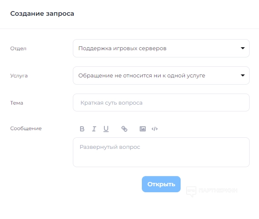This screenshot has height=219, width=259.
Task: Focus the Тема subject input field
Action: pyautogui.click(x=161, y=103)
